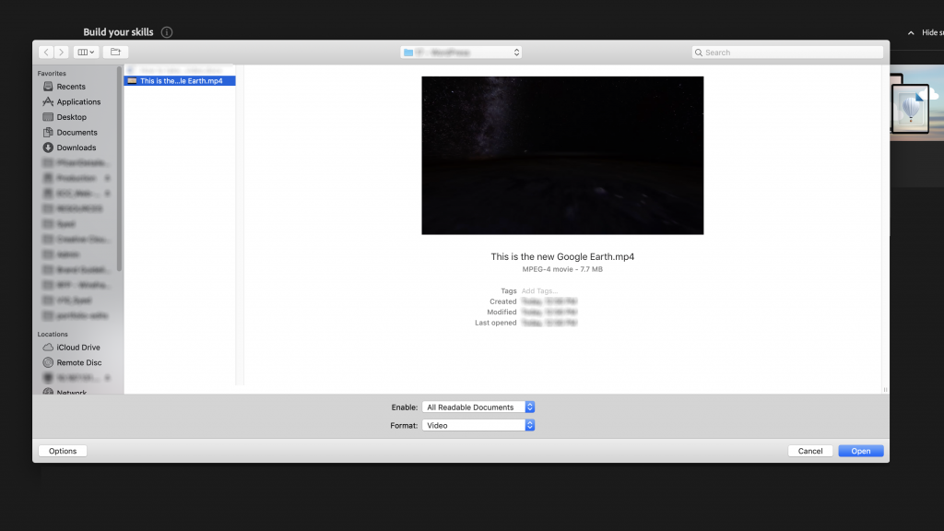Select file This is the...le Earth.mp4
The image size is (944, 531).
pyautogui.click(x=180, y=81)
